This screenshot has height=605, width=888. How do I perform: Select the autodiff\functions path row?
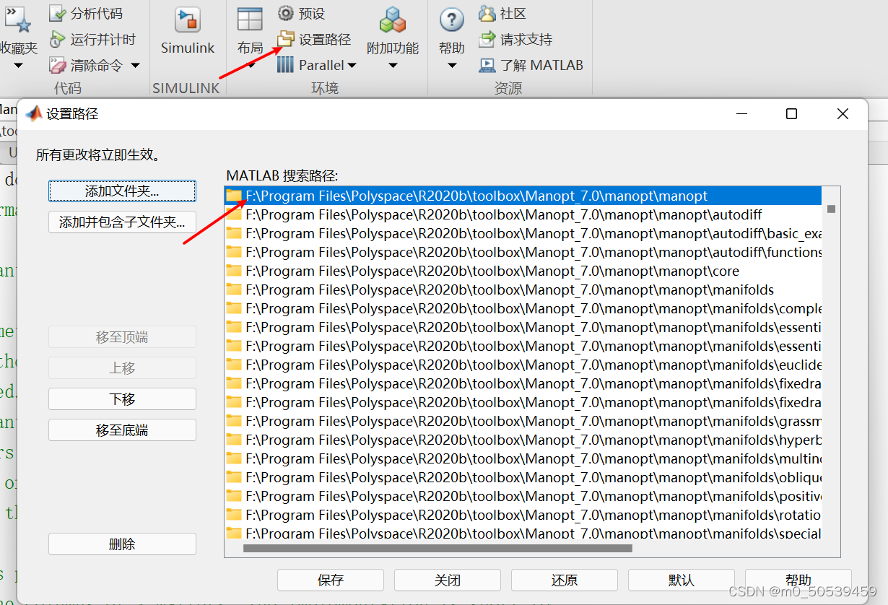click(523, 252)
